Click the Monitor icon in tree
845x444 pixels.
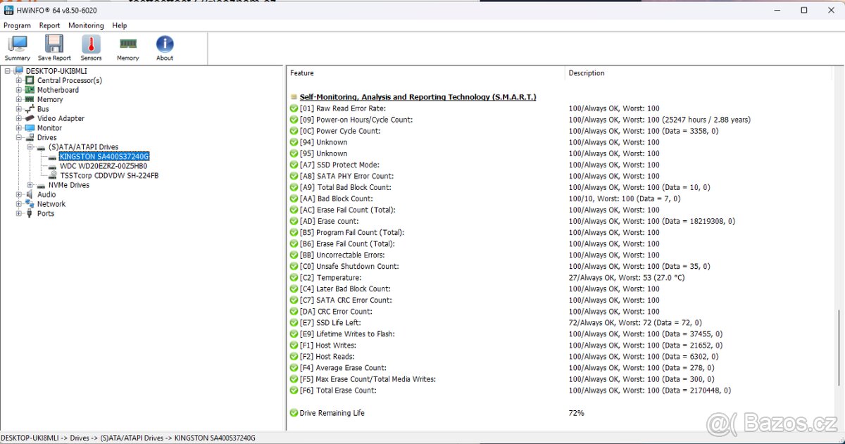point(30,128)
